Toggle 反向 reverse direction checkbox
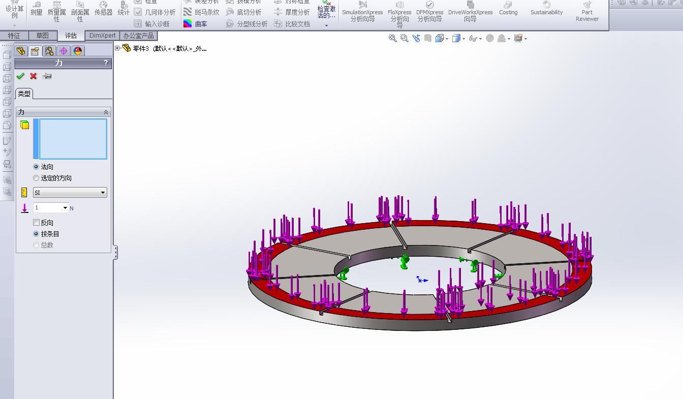Viewport: 683px width, 399px height. [36, 223]
